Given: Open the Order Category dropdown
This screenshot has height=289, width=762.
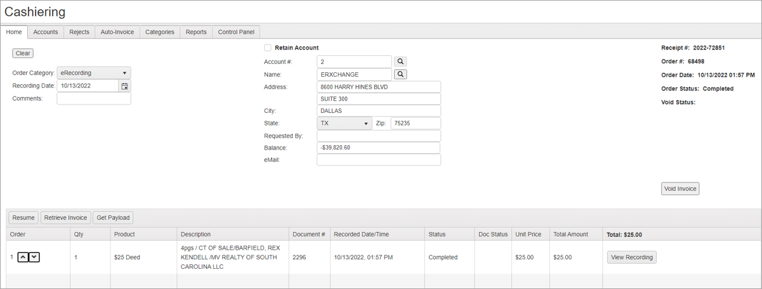Looking at the screenshot, I should [x=94, y=73].
